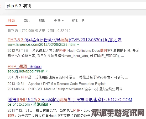Expand the 更多 dropdown menu
This screenshot has width=146, height=119.
pos(59,20)
